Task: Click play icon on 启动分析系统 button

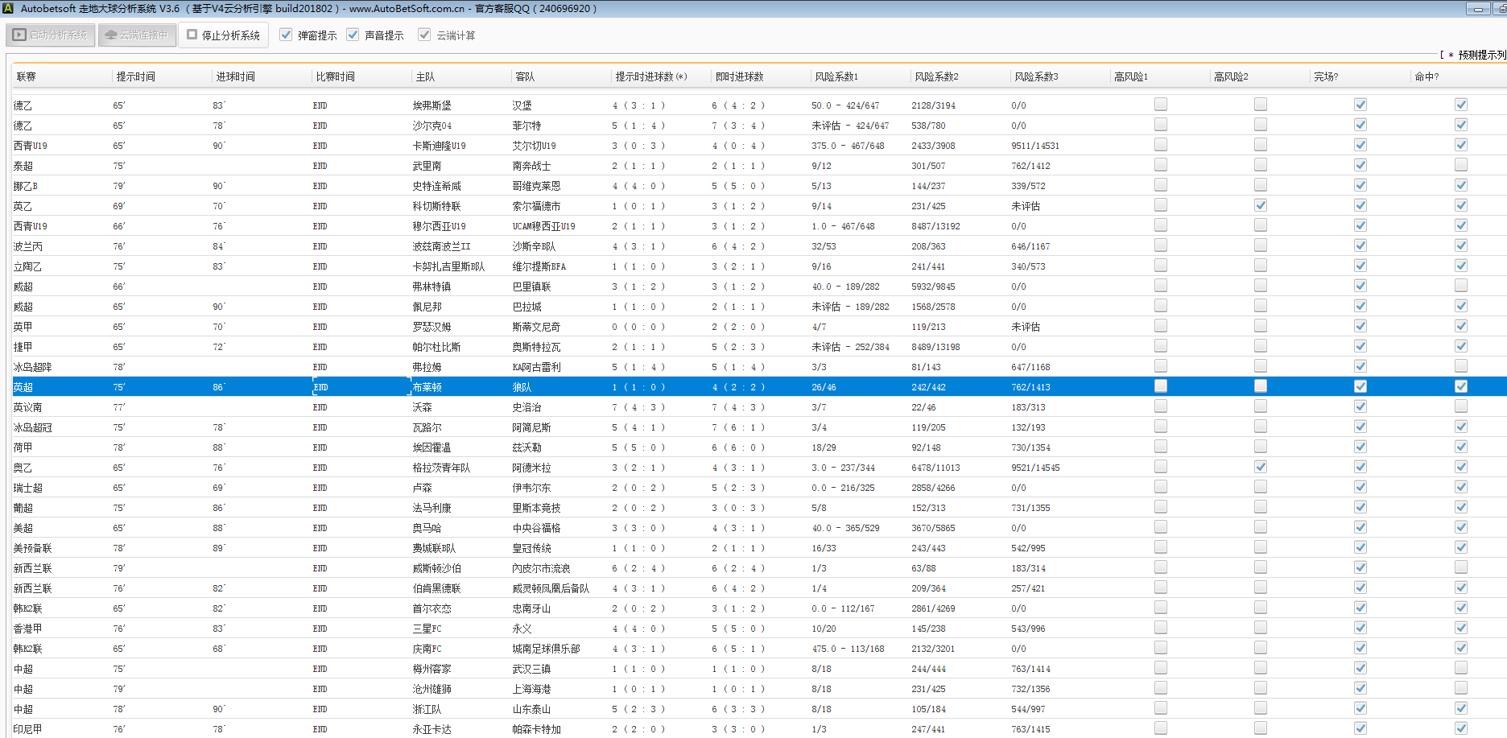Action: (x=19, y=35)
